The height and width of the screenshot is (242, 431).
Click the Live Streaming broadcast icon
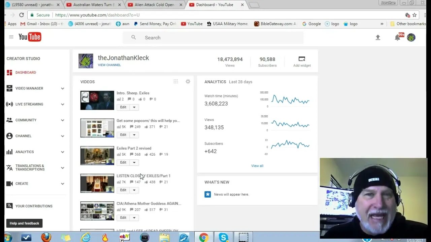(x=9, y=104)
